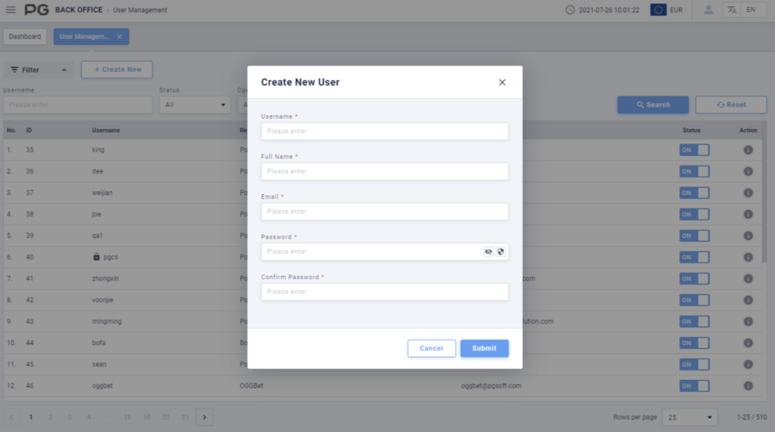The image size is (775, 432).
Task: Click the Username input field
Action: pyautogui.click(x=384, y=131)
